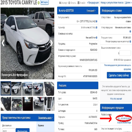Image resolution: width=132 pixels, height=132 pixels.
Task: Return to search results link
Action: point(112,3)
